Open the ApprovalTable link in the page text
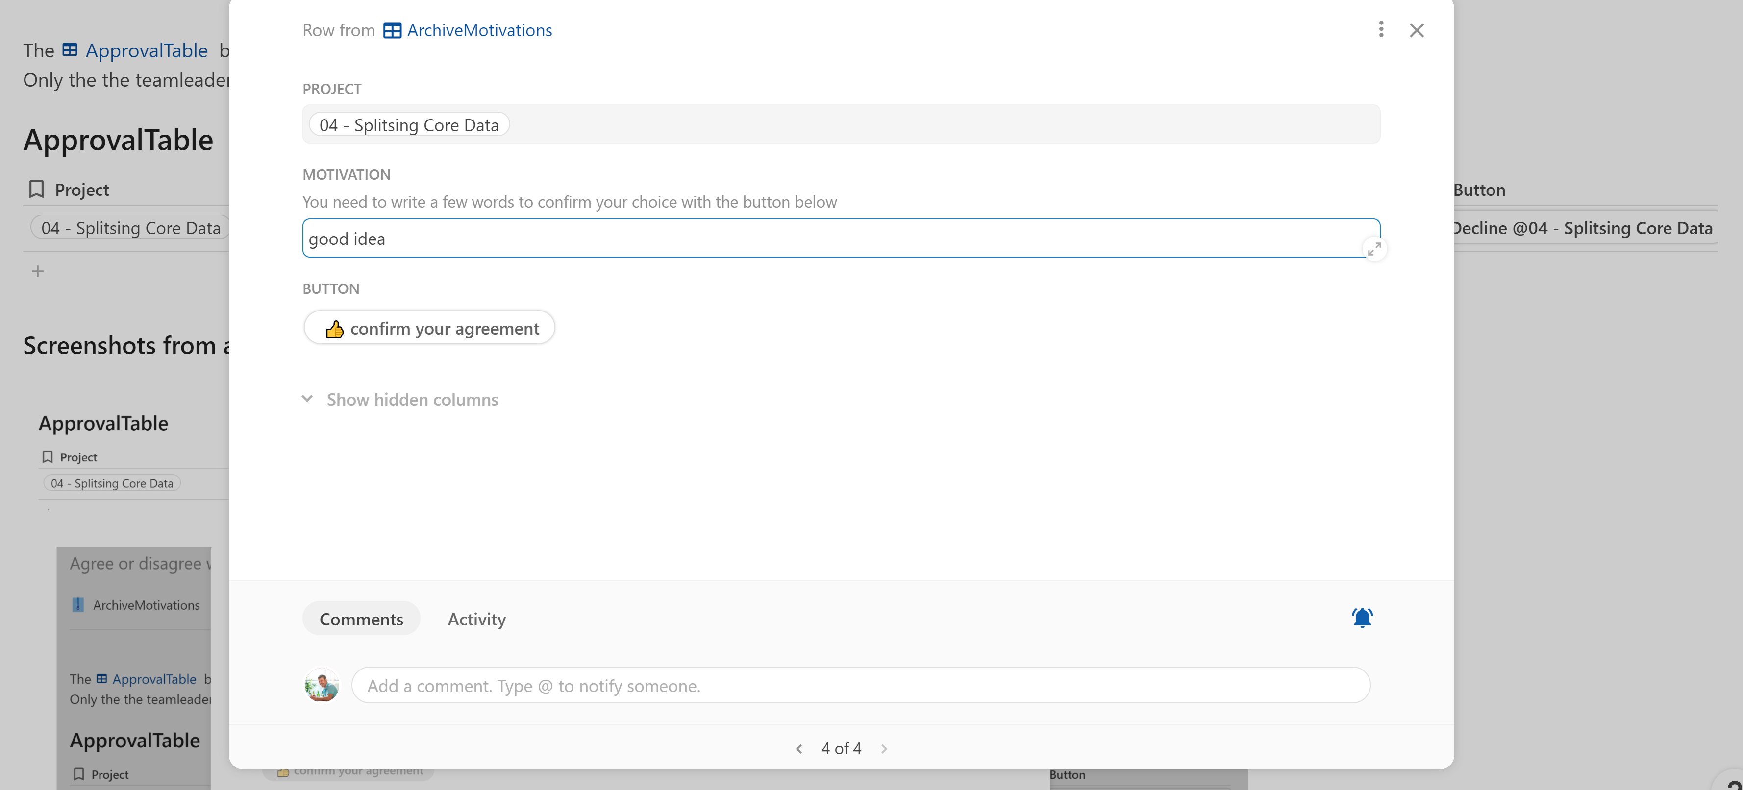The width and height of the screenshot is (1743, 790). 146,51
